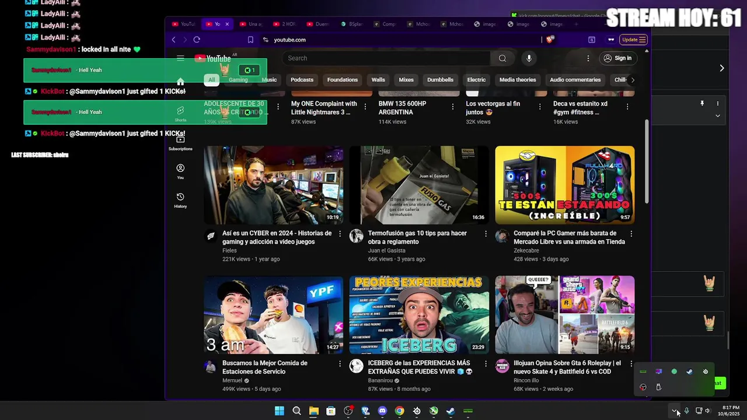Screen dimensions: 747x420
Task: Open the You section in sidebar
Action: coord(180,171)
